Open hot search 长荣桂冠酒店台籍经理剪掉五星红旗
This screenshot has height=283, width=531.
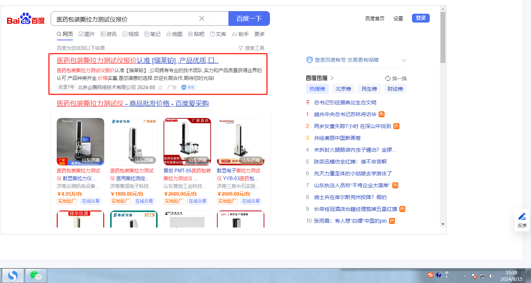click(356, 209)
